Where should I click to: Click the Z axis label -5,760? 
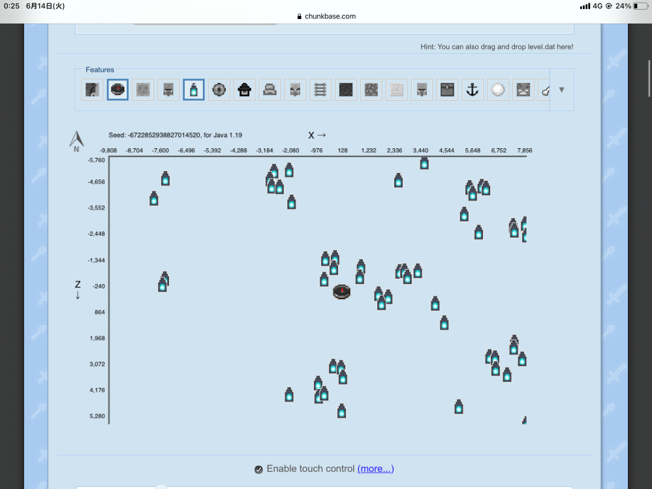pyautogui.click(x=96, y=160)
